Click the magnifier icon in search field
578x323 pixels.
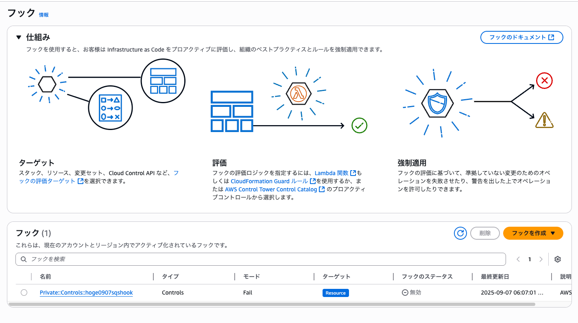(x=24, y=259)
